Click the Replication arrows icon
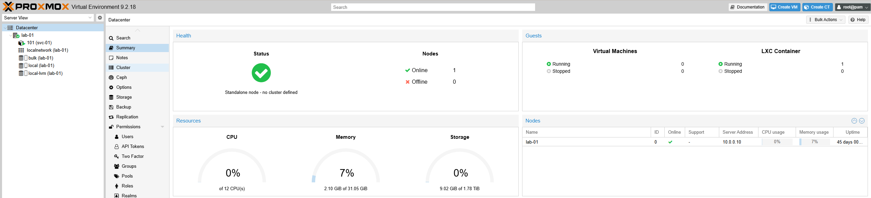871x198 pixels. (111, 117)
